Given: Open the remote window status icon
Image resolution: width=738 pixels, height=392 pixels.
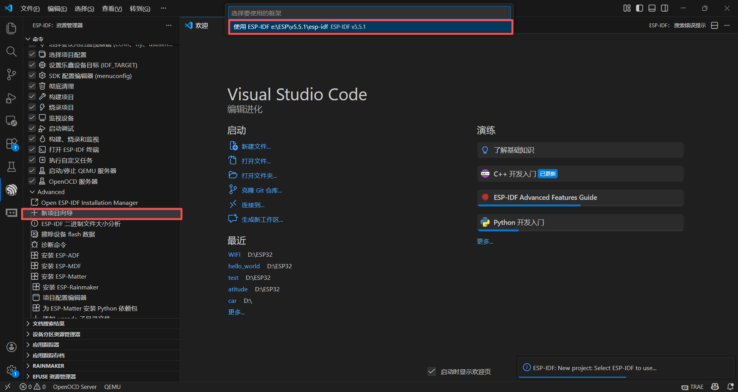Looking at the screenshot, I should coord(8,387).
